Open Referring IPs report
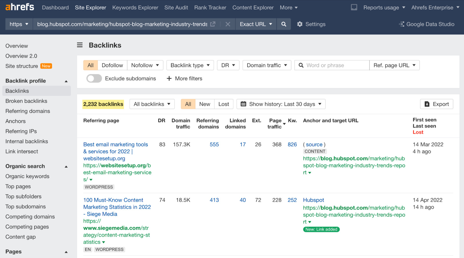The width and height of the screenshot is (464, 258). 21,131
